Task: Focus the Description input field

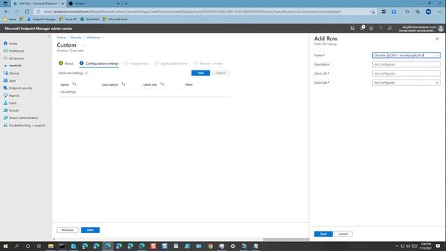Action: click(406, 64)
